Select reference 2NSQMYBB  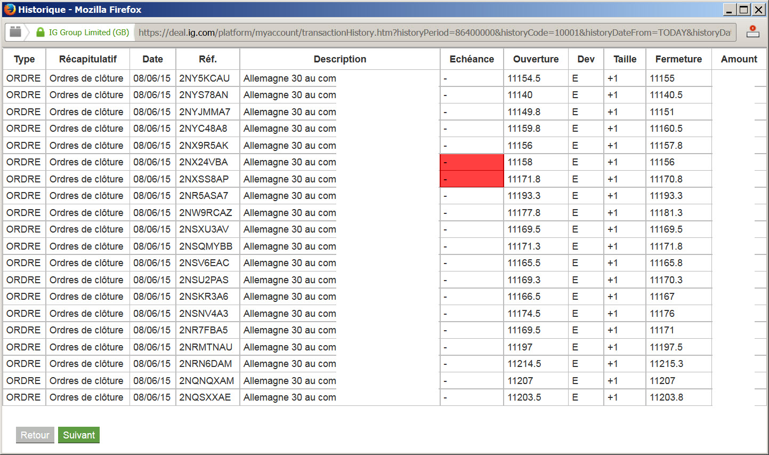click(206, 246)
